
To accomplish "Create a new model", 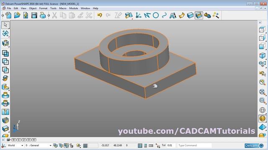I will click(x=8, y=15).
